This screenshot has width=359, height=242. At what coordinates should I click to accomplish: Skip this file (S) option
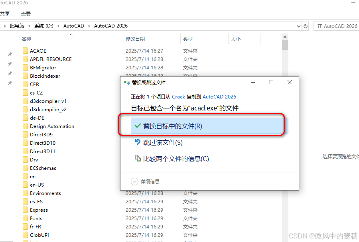click(163, 142)
